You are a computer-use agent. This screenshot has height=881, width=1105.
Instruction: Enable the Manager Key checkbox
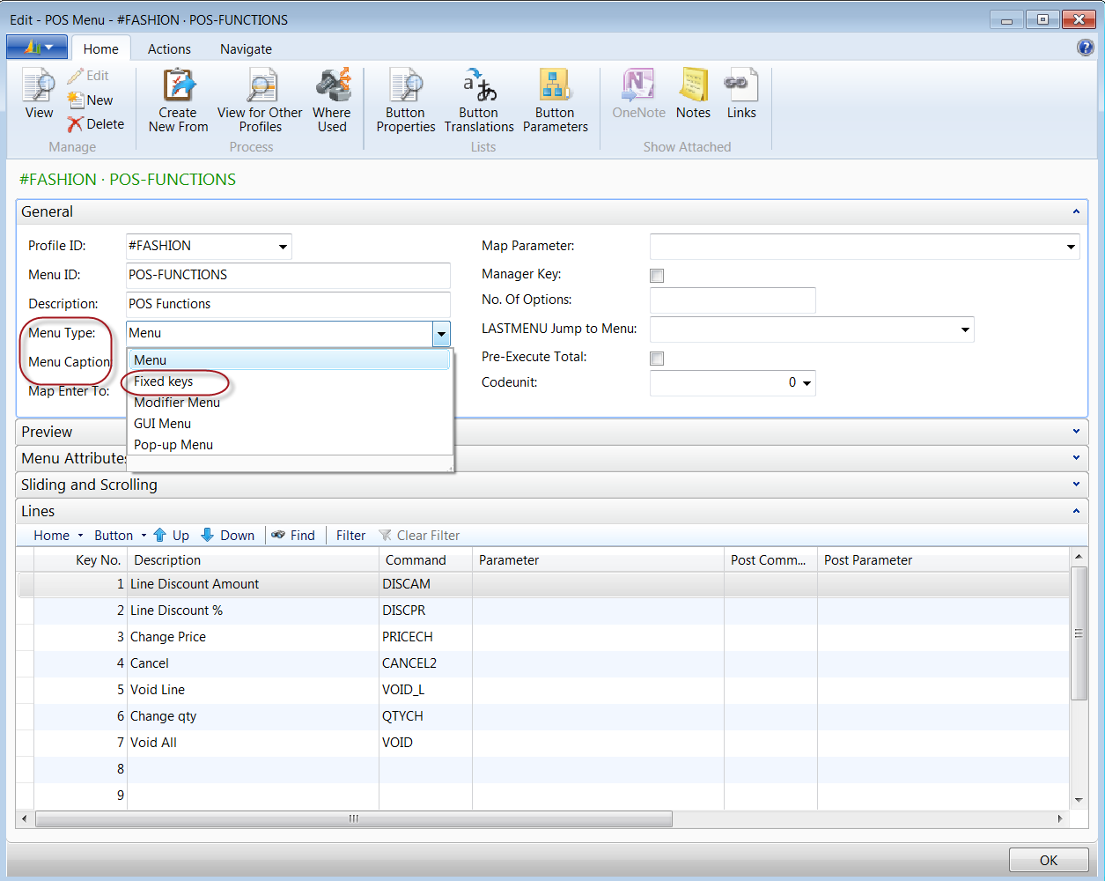coord(657,276)
